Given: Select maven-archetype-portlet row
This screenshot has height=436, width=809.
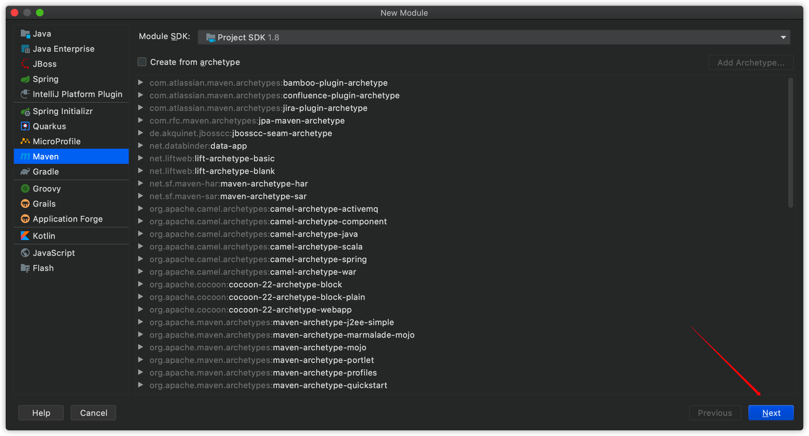Looking at the screenshot, I should pos(462,360).
